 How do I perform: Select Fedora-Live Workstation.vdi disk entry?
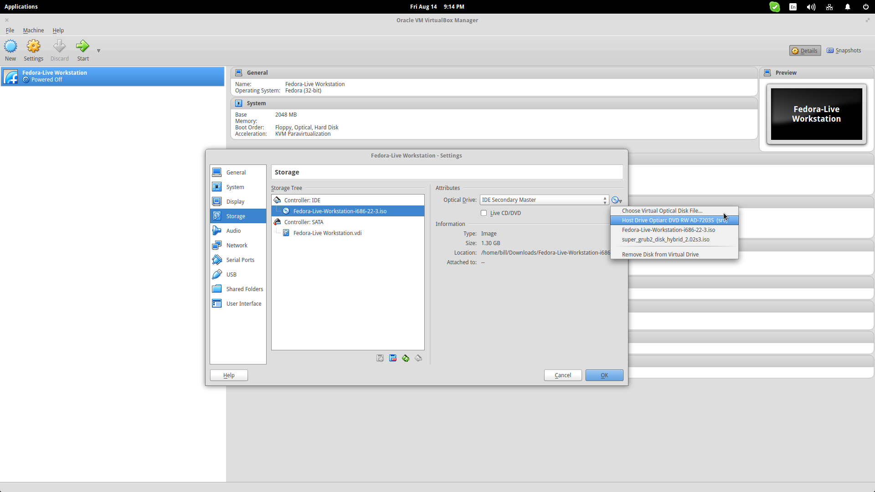(x=348, y=233)
